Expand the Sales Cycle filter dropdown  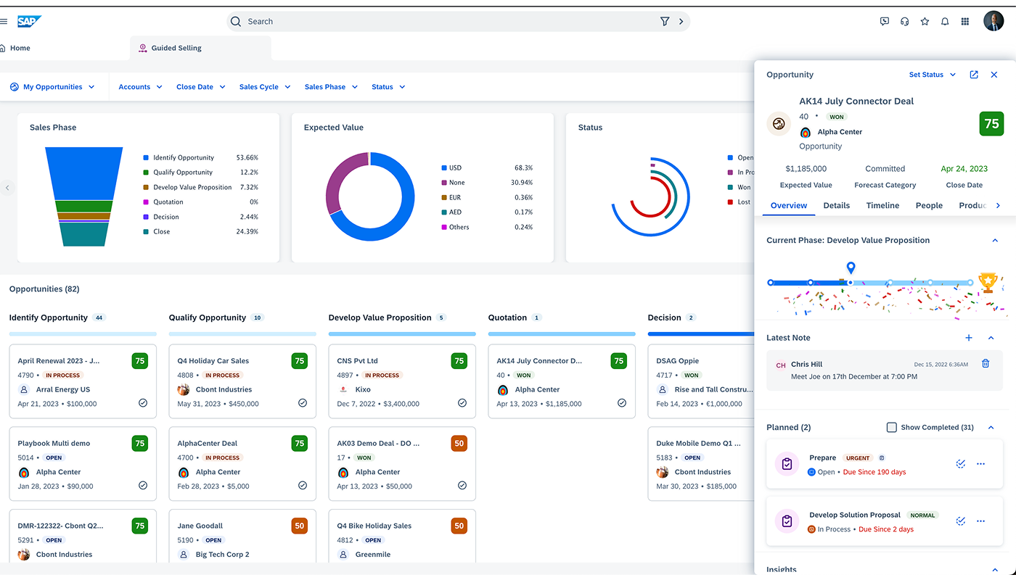(x=265, y=87)
